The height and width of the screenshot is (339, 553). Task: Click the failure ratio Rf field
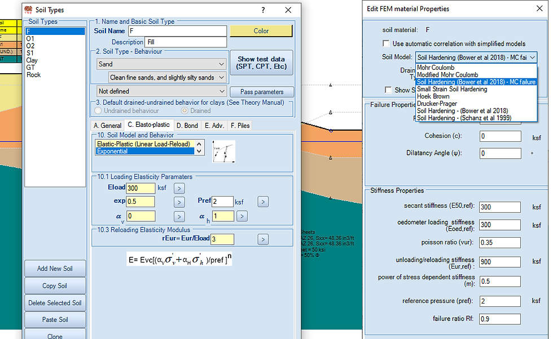click(x=500, y=319)
